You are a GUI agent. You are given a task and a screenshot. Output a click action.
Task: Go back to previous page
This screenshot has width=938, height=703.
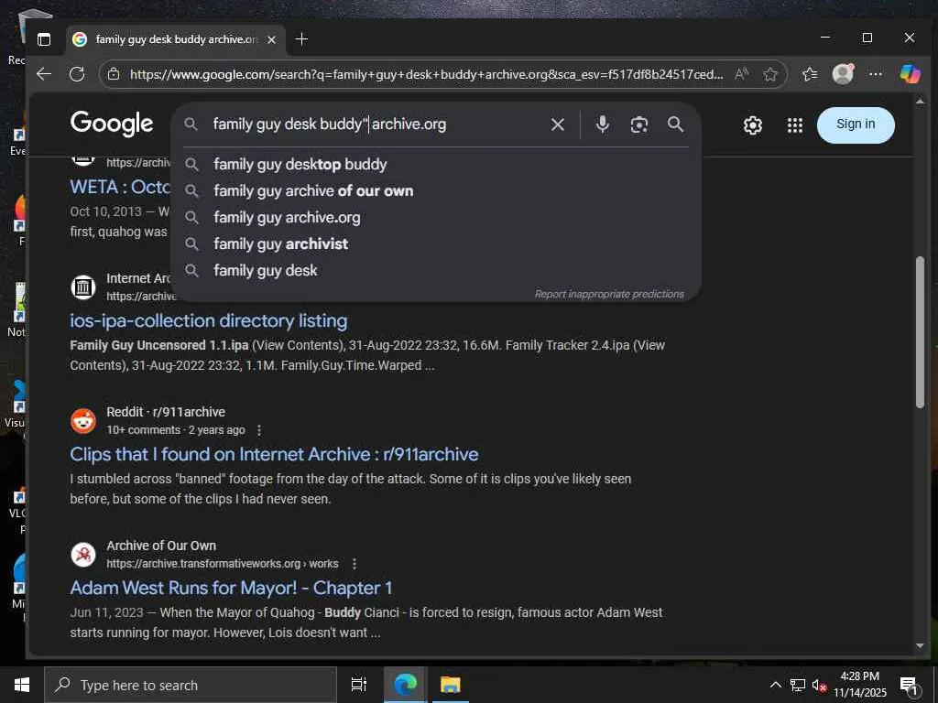(44, 74)
